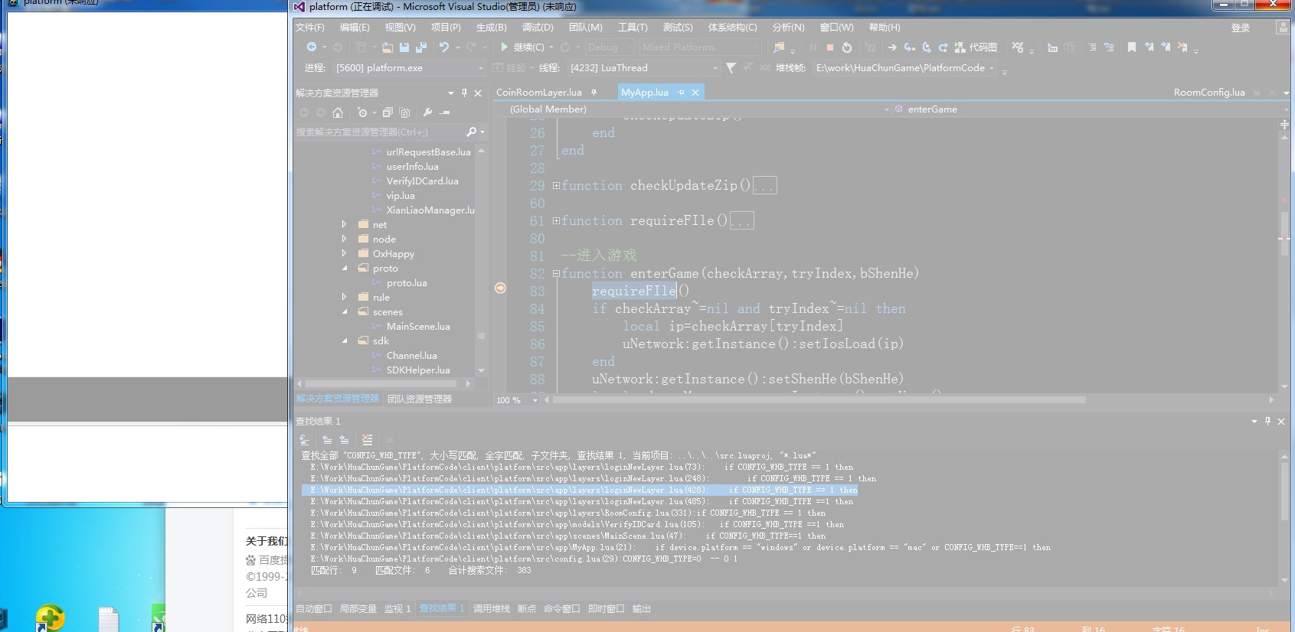The image size is (1295, 632).
Task: Click the Show All Files icon in Solution Explorer
Action: tap(404, 112)
